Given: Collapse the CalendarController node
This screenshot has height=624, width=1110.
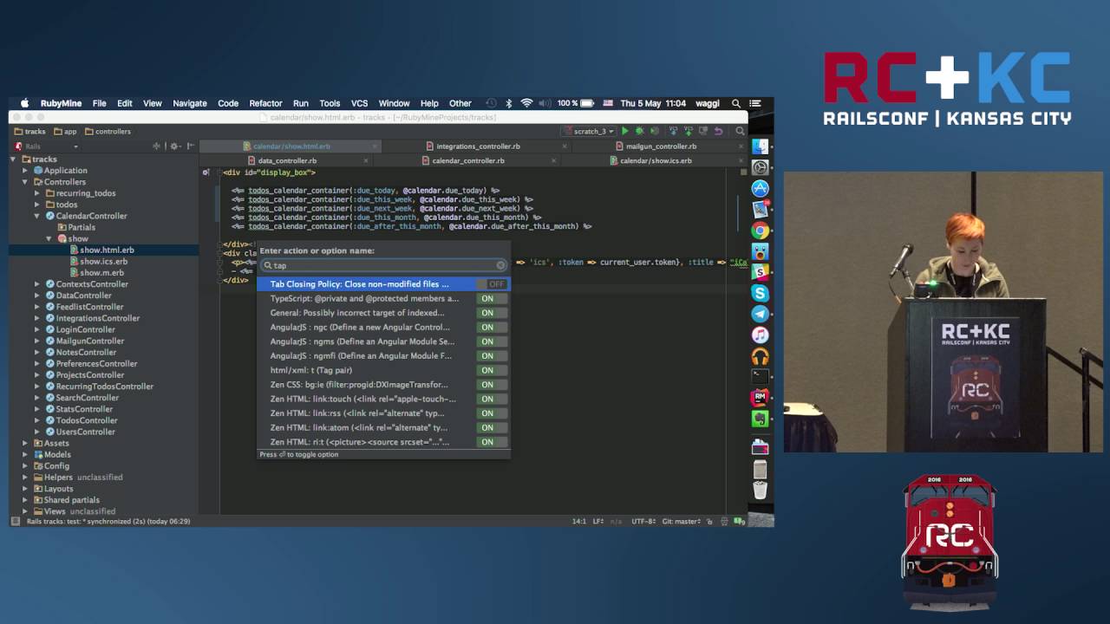Looking at the screenshot, I should (37, 216).
